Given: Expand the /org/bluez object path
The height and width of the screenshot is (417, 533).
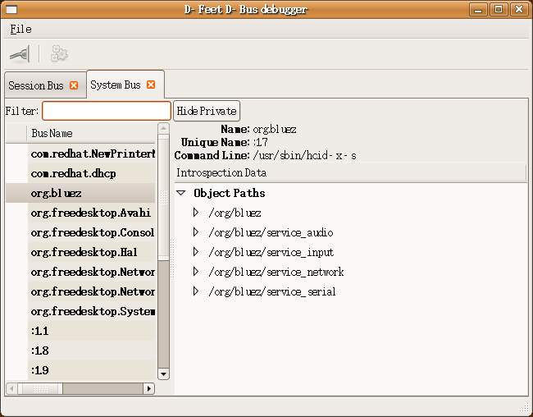Looking at the screenshot, I should point(196,213).
